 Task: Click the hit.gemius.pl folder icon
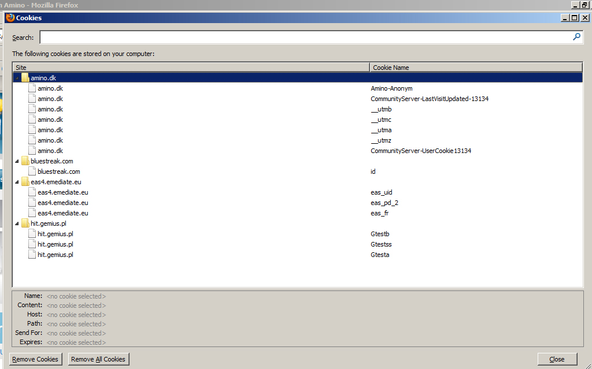[25, 223]
